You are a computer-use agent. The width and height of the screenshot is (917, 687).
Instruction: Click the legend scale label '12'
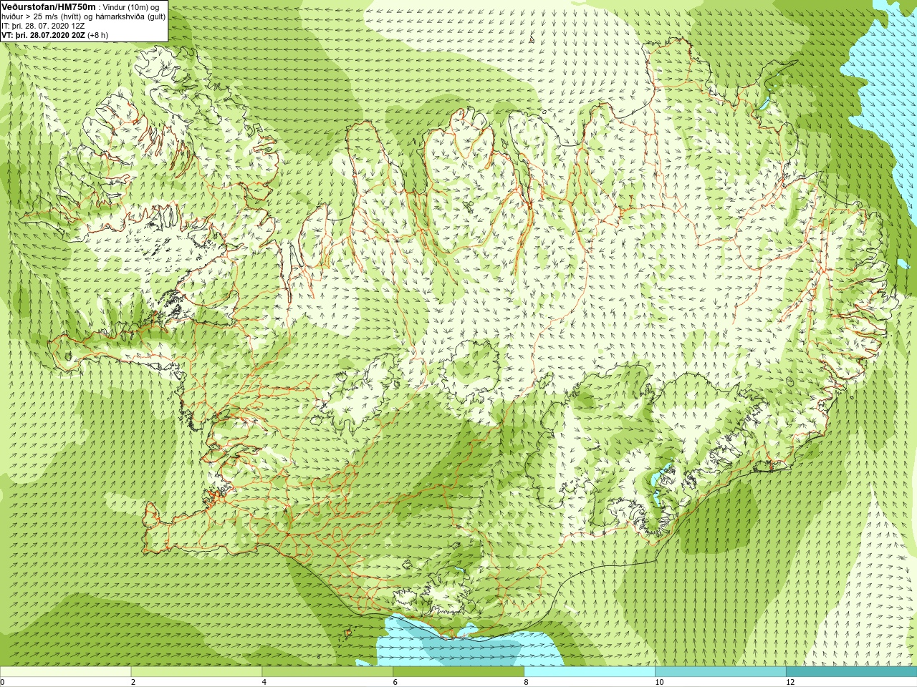[790, 682]
